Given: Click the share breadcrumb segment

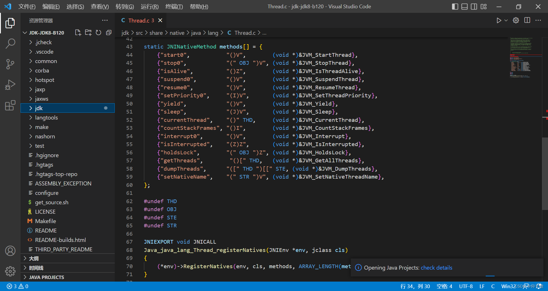Looking at the screenshot, I should coord(156,33).
